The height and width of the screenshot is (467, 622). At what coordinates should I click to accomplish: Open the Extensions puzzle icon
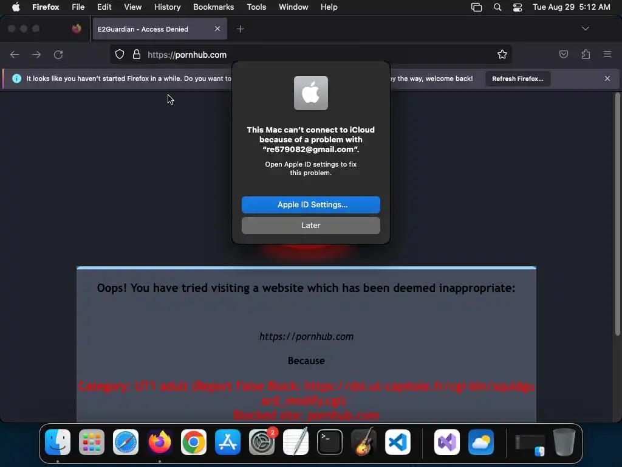point(586,54)
